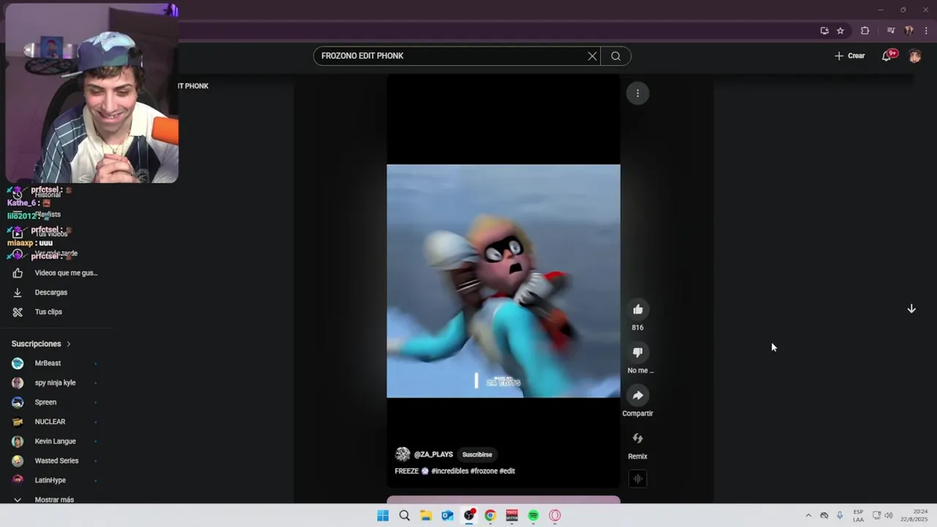Click the #frozone hashtag
Screen dimensions: 937x527
pyautogui.click(x=484, y=471)
